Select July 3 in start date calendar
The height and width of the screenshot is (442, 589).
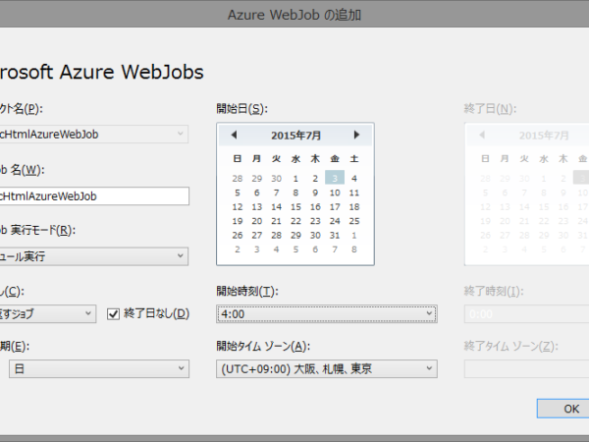point(335,178)
